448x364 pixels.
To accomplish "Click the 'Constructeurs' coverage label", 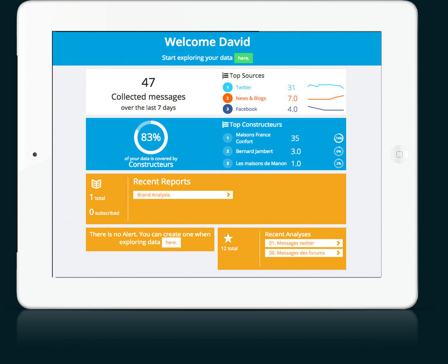I will [151, 164].
